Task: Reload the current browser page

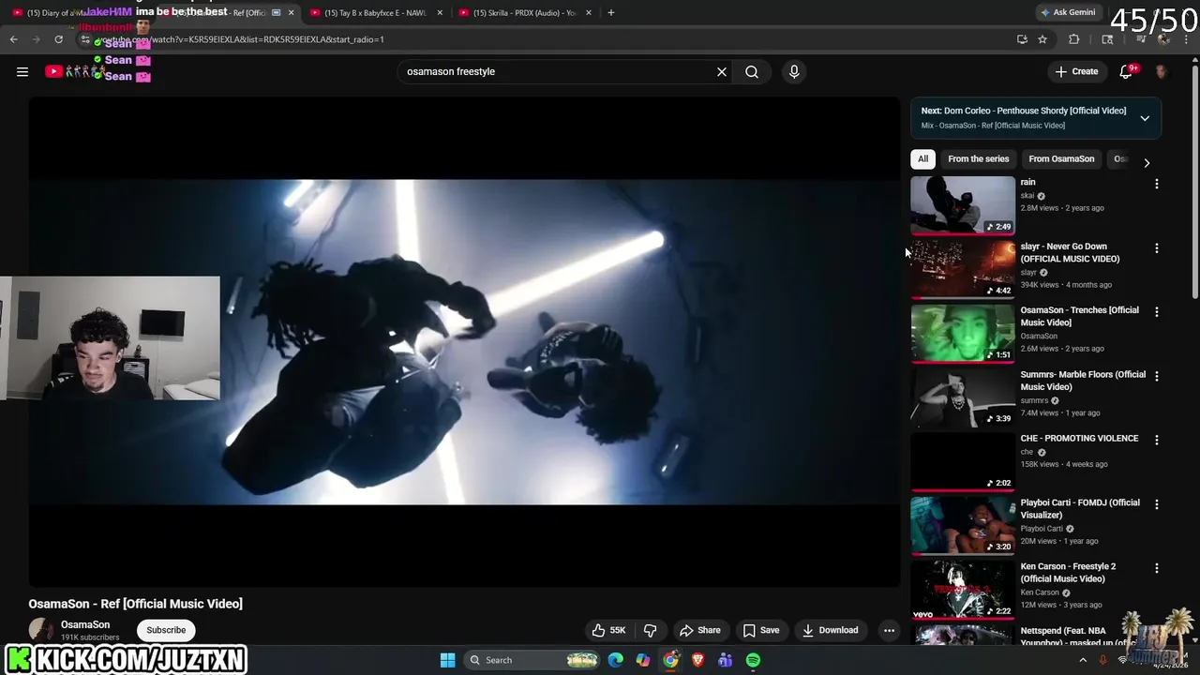Action: pos(58,39)
